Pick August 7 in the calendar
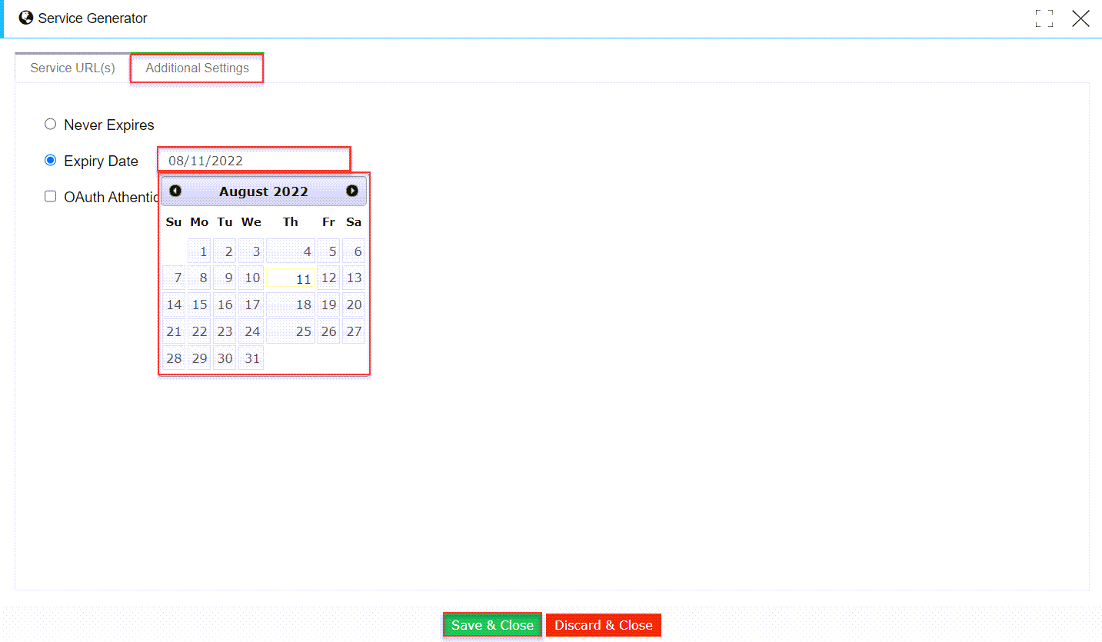 [x=174, y=278]
